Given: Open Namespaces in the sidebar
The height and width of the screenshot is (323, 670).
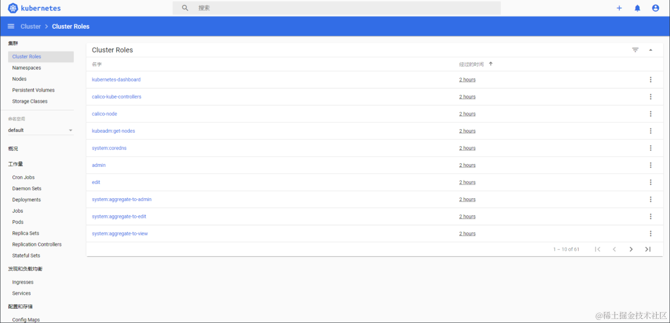Looking at the screenshot, I should point(26,68).
